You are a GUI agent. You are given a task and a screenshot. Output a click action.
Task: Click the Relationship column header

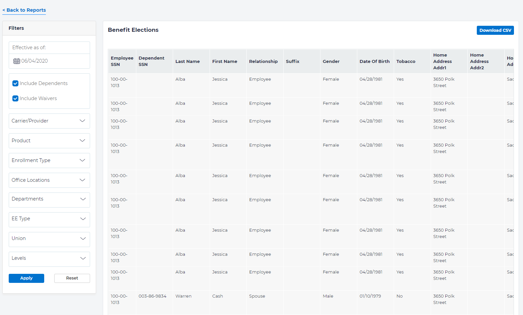pos(263,62)
